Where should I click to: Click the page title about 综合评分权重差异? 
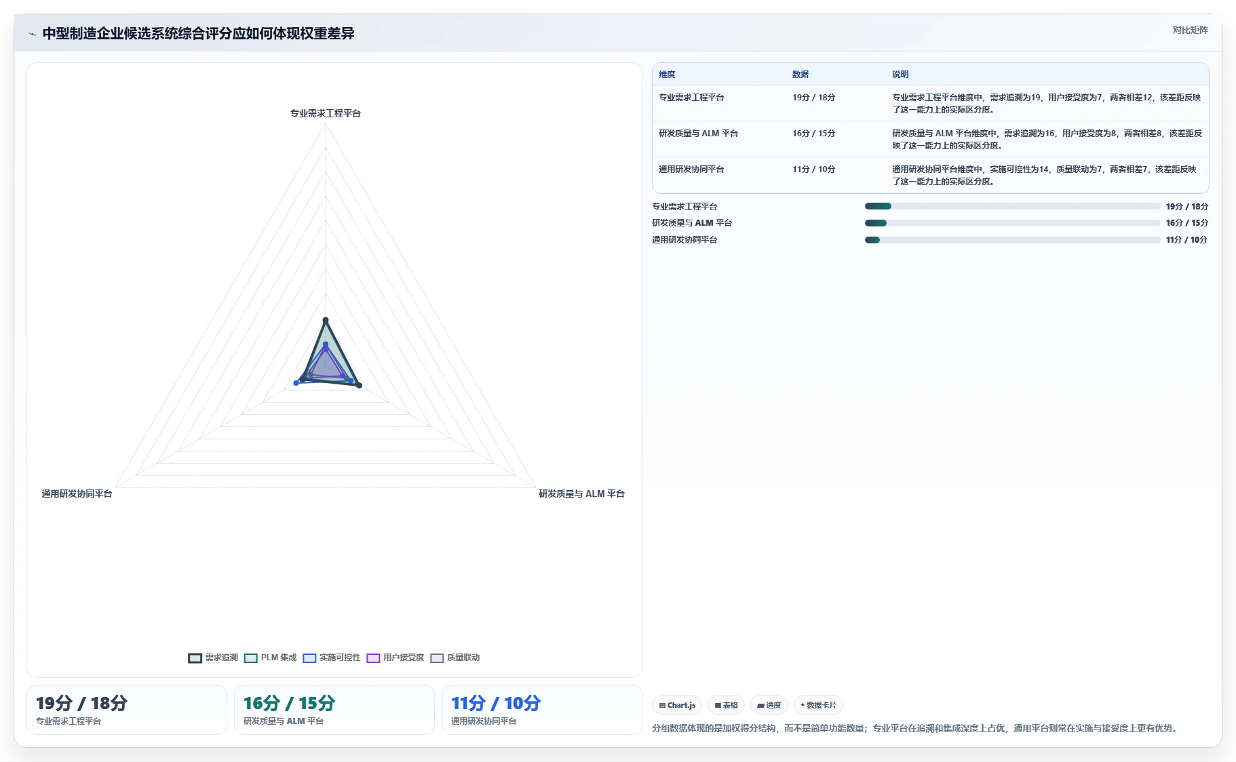point(198,34)
